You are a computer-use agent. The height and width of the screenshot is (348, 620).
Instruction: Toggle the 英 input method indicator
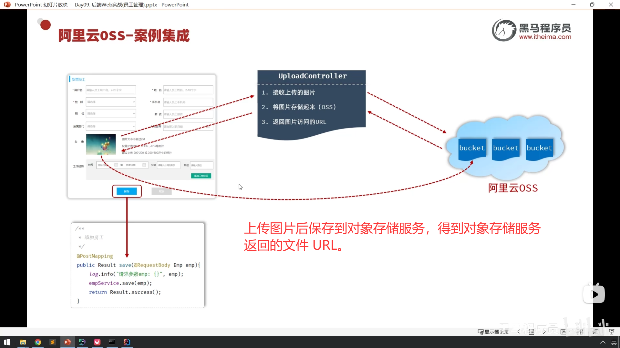click(x=614, y=342)
